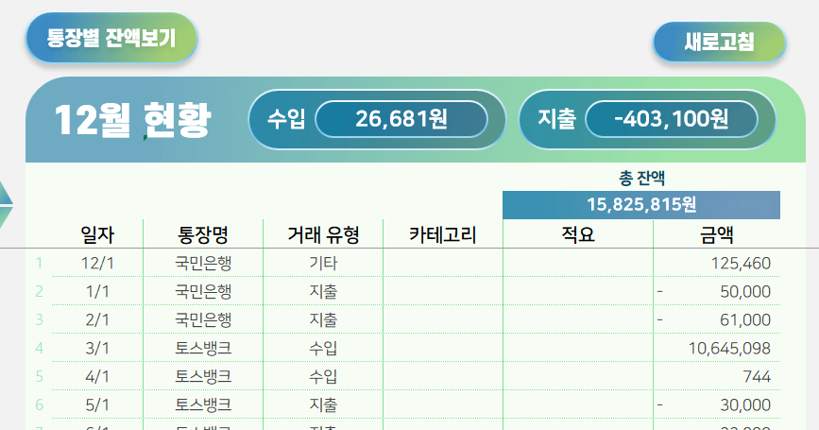The height and width of the screenshot is (430, 819).
Task: Click the 카테고리 column header
Action: click(x=442, y=234)
